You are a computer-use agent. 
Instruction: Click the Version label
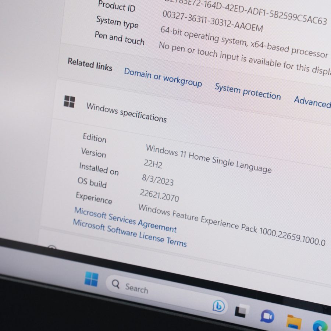[93, 153]
